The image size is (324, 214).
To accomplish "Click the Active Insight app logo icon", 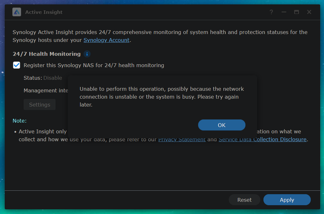I will pyautogui.click(x=17, y=12).
